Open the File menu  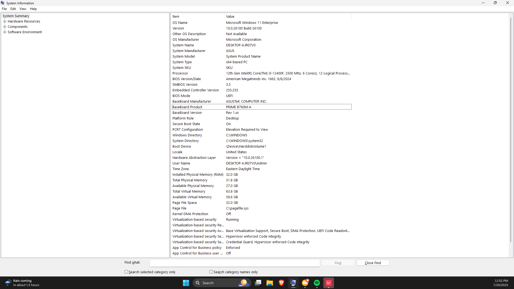pyautogui.click(x=4, y=9)
